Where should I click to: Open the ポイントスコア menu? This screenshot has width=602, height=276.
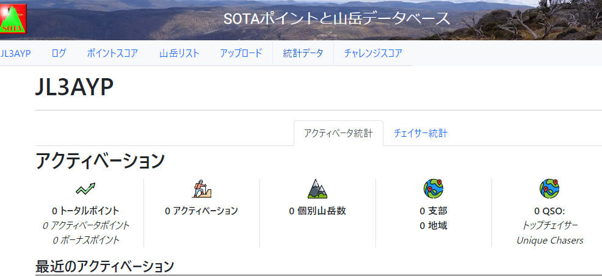pos(112,53)
